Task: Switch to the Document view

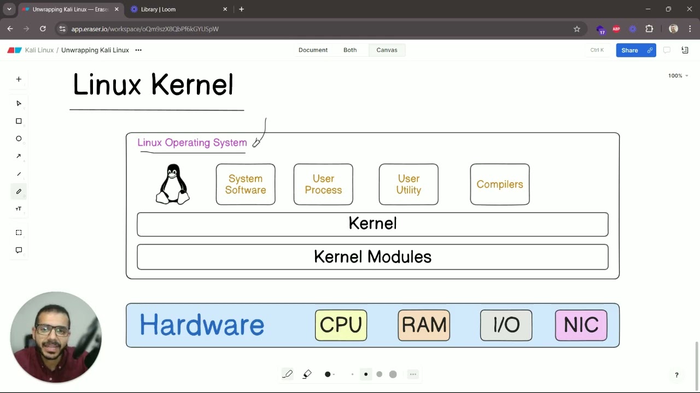Action: pos(313,50)
